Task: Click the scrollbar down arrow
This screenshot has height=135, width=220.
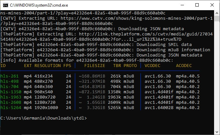Action: (217, 132)
